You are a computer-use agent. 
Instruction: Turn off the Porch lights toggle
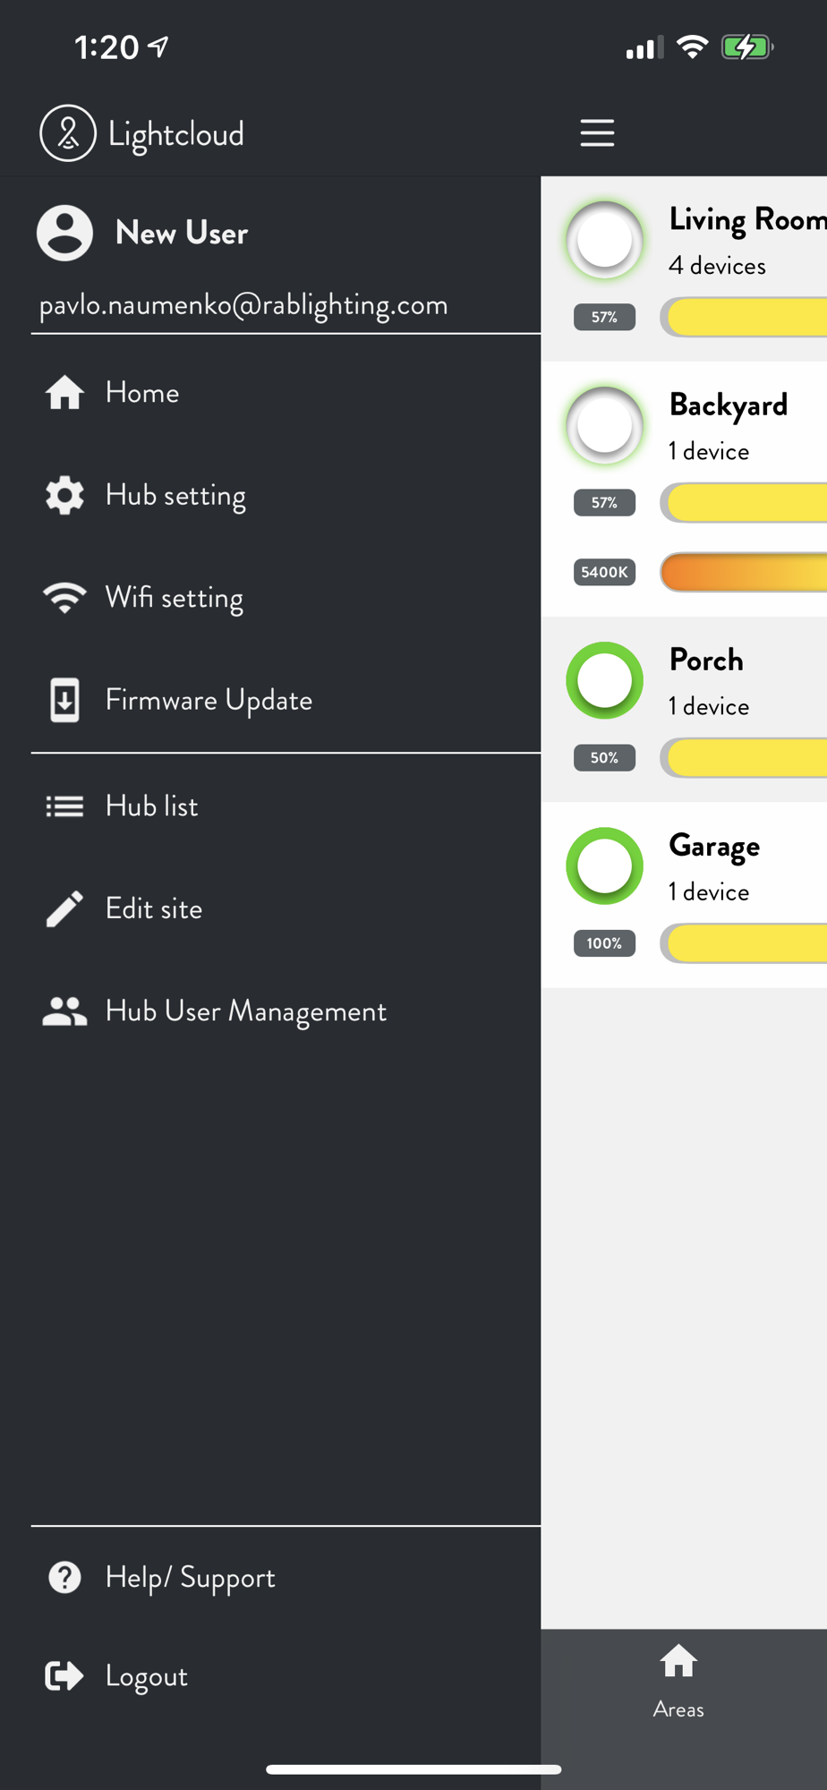point(605,680)
